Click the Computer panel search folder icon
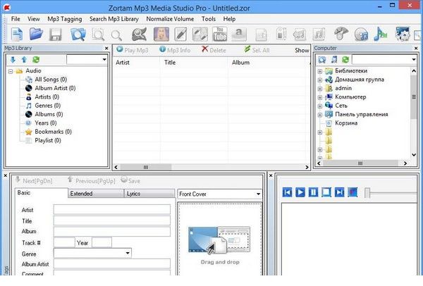 322,60
